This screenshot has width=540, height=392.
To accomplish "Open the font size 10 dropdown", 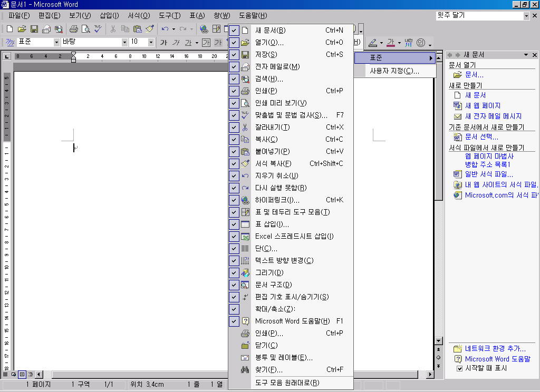I will pyautogui.click(x=151, y=42).
